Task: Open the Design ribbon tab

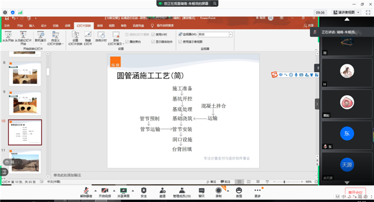Action: (x=44, y=25)
